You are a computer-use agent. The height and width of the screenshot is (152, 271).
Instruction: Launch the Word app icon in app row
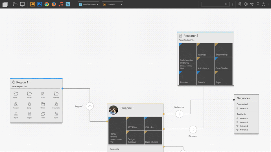[68, 4]
